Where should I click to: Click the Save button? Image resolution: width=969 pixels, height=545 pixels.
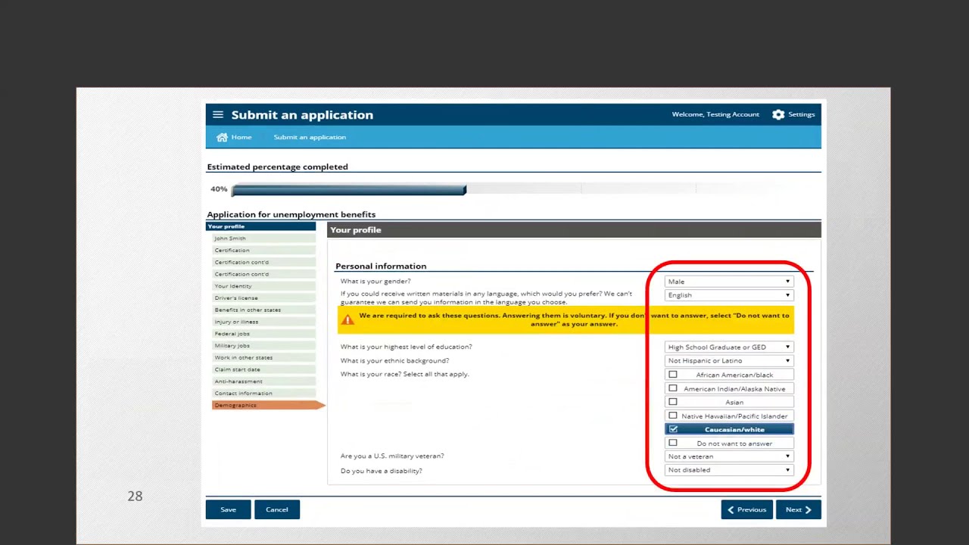coord(228,509)
